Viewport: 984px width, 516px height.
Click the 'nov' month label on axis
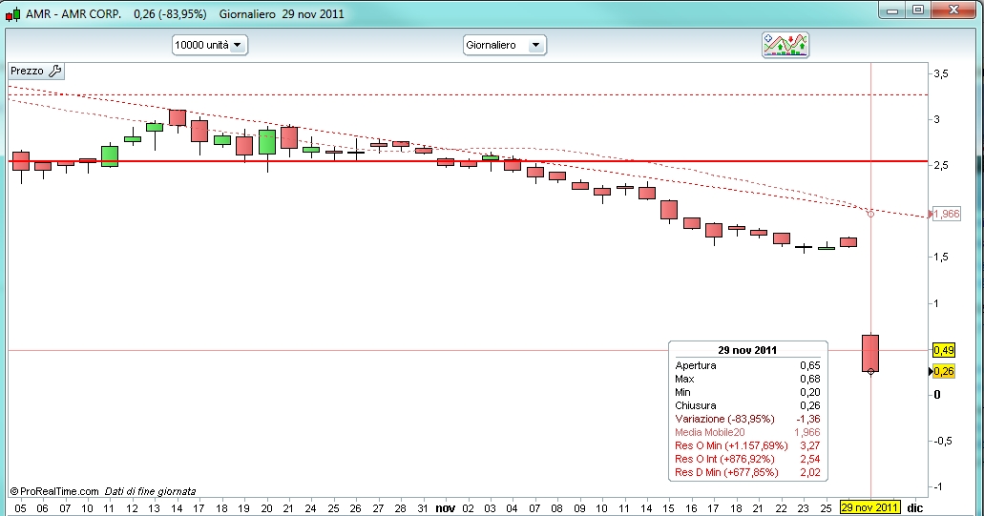(x=445, y=507)
